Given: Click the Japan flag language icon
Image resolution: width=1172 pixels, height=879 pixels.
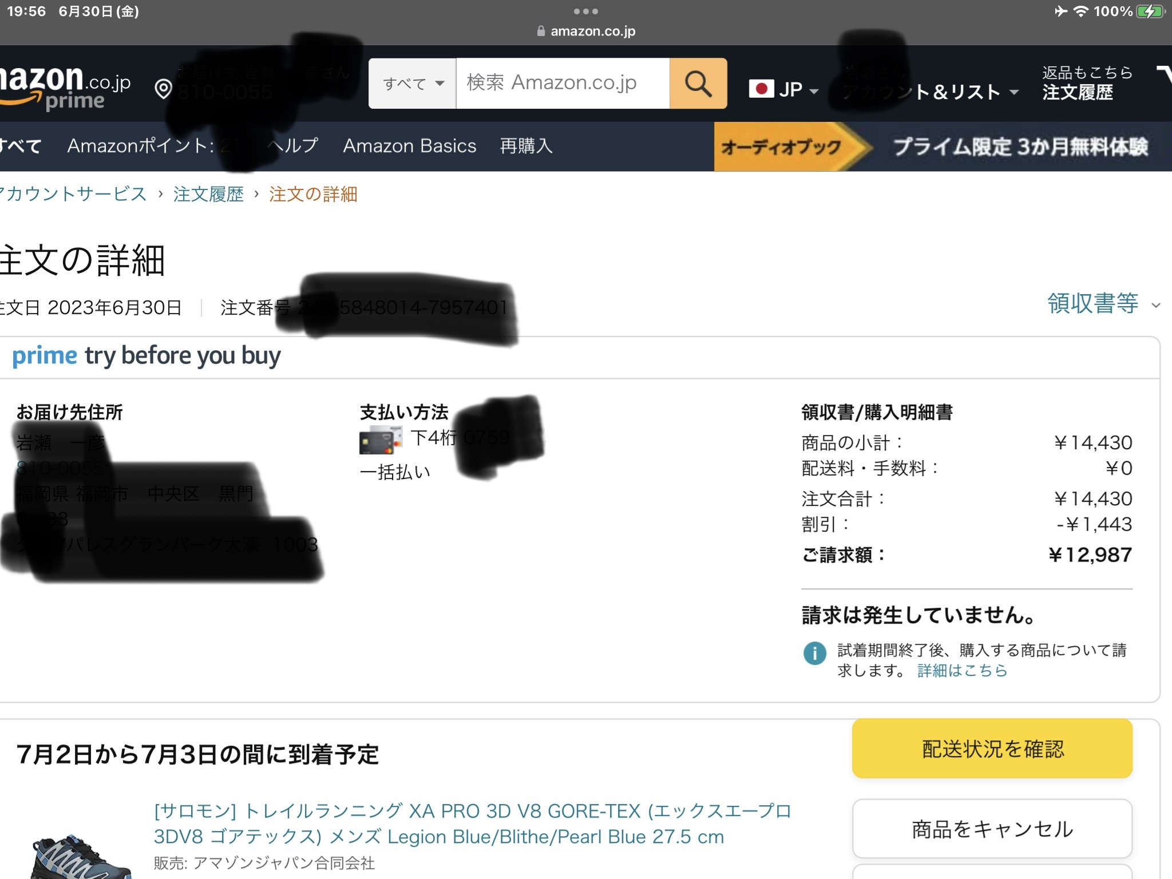Looking at the screenshot, I should pos(761,89).
